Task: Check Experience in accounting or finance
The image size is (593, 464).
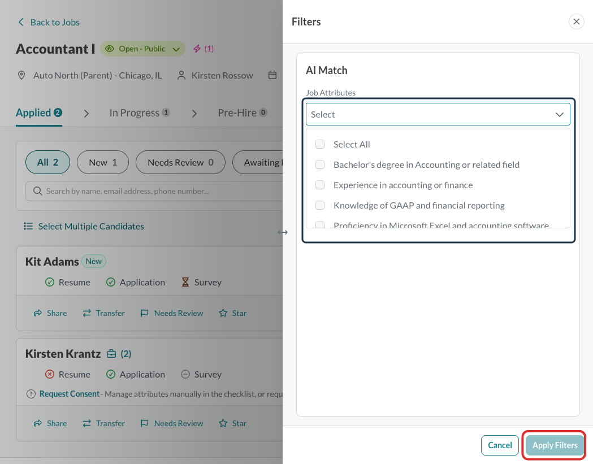Action: point(320,185)
